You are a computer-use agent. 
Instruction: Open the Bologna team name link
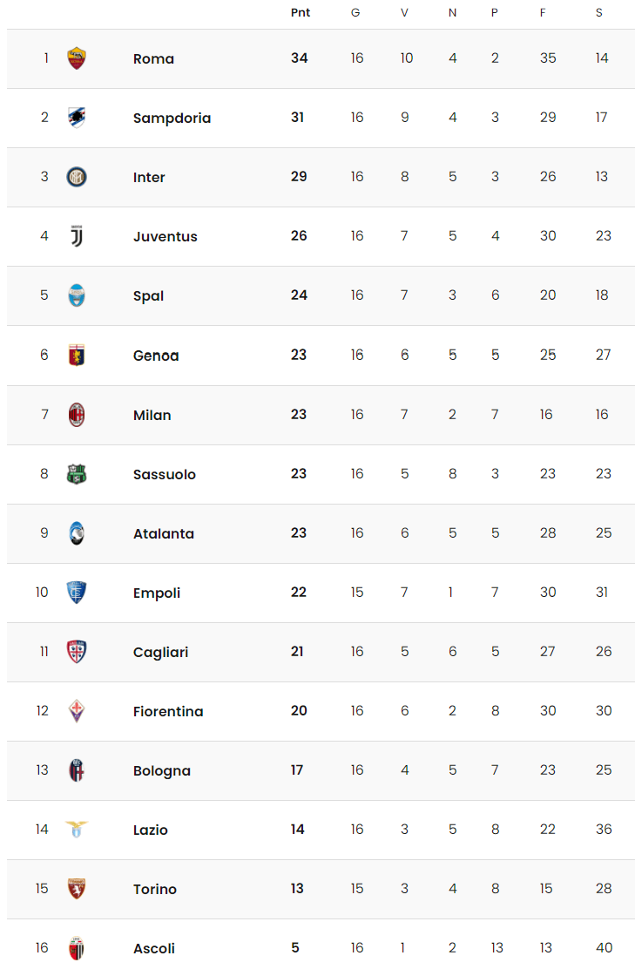pos(162,771)
